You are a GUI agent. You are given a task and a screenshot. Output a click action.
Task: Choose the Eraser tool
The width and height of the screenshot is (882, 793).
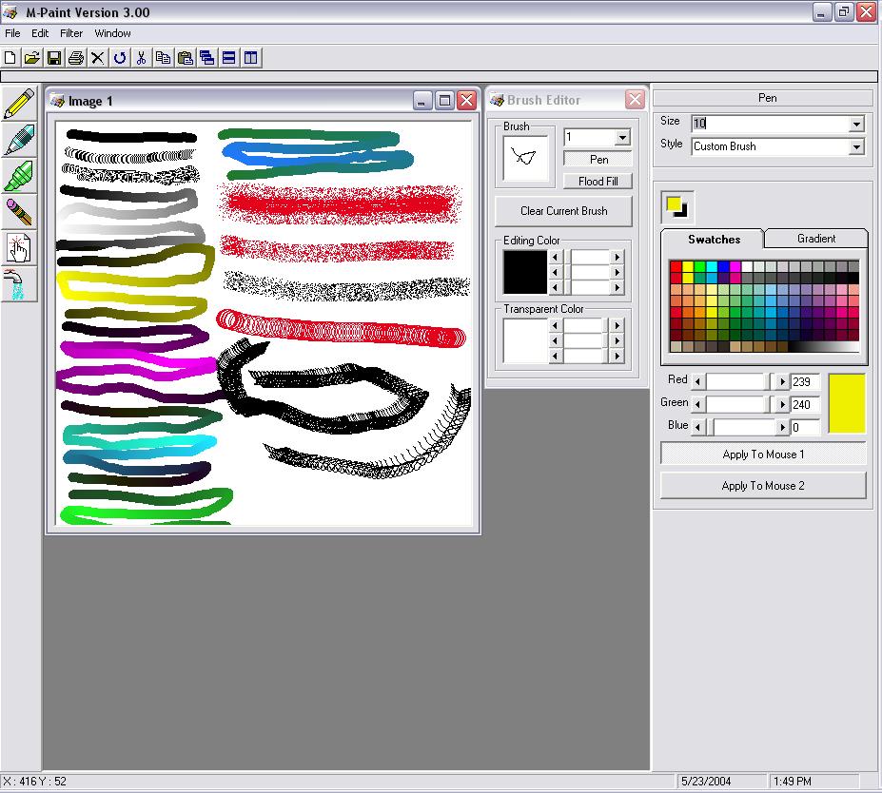pyautogui.click(x=20, y=211)
